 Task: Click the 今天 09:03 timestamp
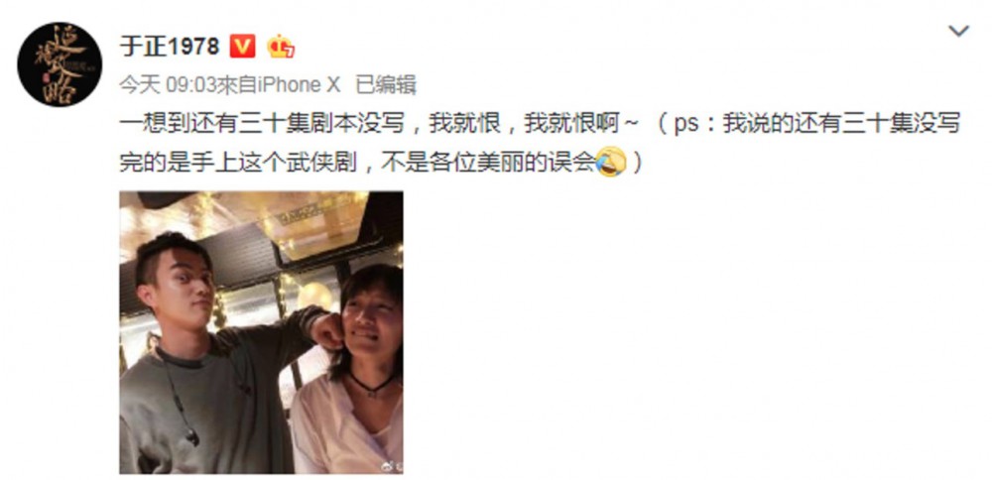168,84
